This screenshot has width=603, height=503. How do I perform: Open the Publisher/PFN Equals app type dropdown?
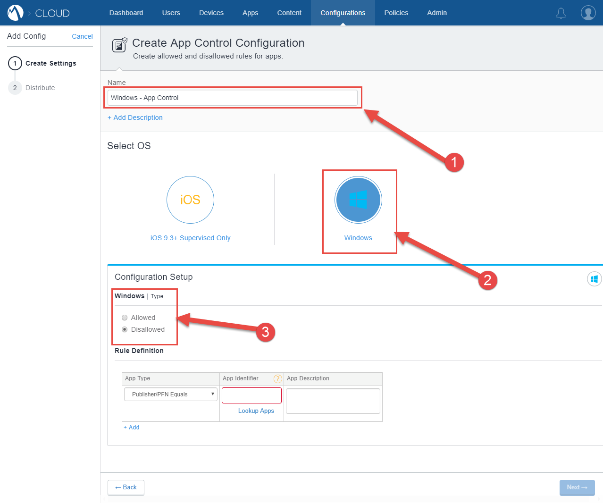coord(170,394)
